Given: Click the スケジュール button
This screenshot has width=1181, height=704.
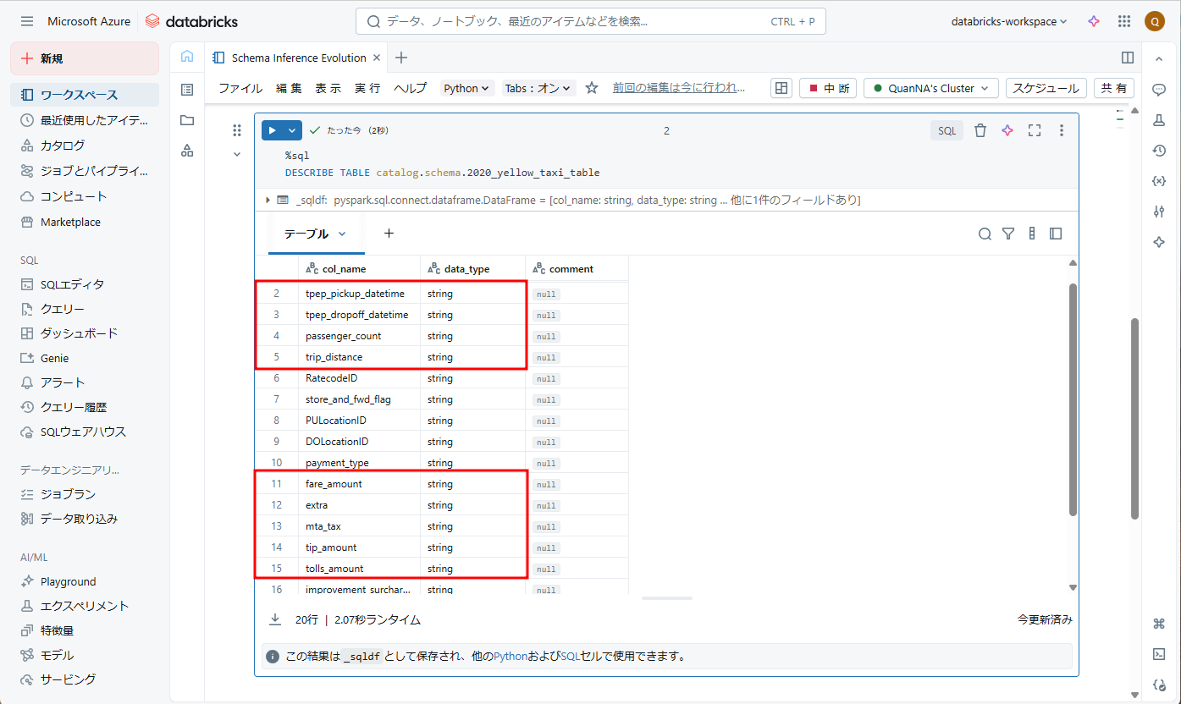Looking at the screenshot, I should tap(1046, 88).
